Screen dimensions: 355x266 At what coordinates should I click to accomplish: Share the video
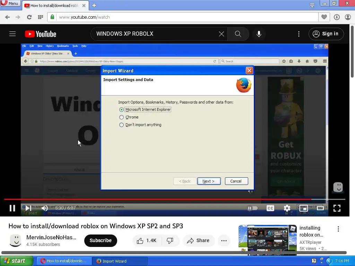pyautogui.click(x=198, y=241)
